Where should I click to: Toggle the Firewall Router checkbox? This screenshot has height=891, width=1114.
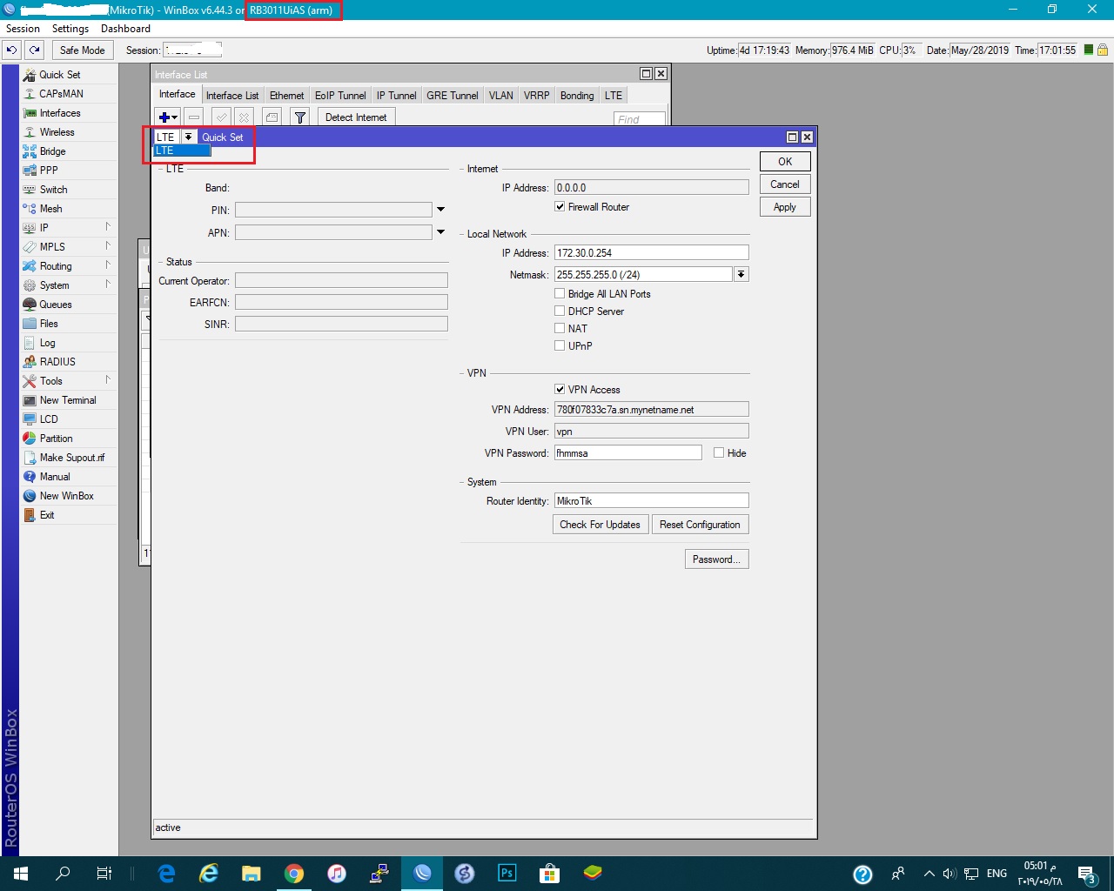tap(560, 207)
